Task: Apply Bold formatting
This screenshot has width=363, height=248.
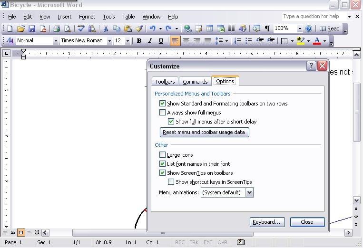Action: pos(139,41)
